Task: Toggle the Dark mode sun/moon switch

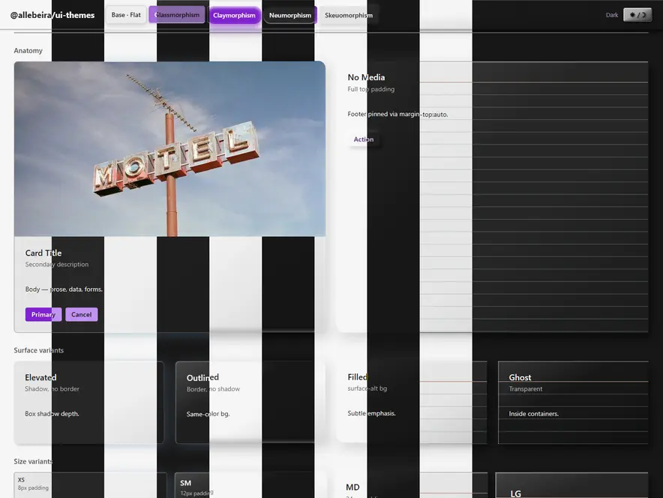Action: 637,15
